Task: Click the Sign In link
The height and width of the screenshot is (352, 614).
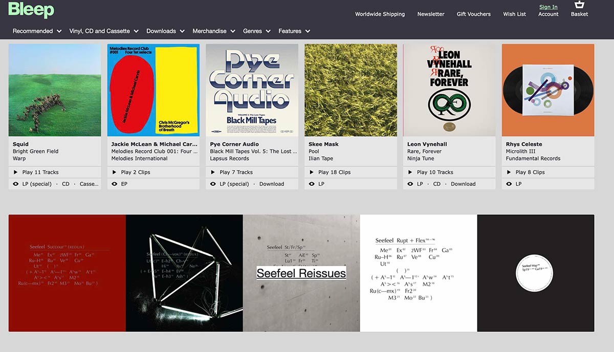Action: pos(548,7)
